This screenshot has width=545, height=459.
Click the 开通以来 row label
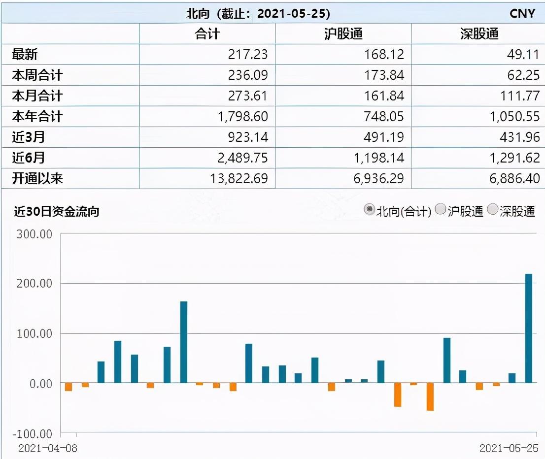37,179
